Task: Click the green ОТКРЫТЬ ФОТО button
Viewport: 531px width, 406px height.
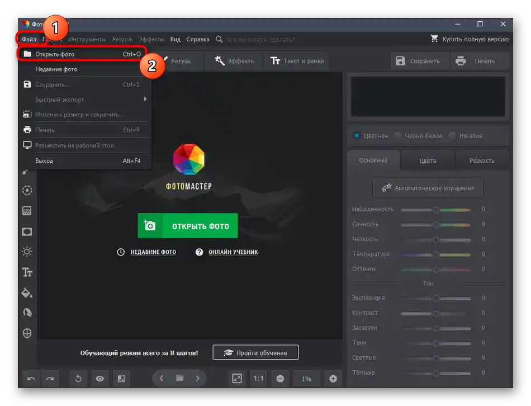Action: tap(188, 226)
